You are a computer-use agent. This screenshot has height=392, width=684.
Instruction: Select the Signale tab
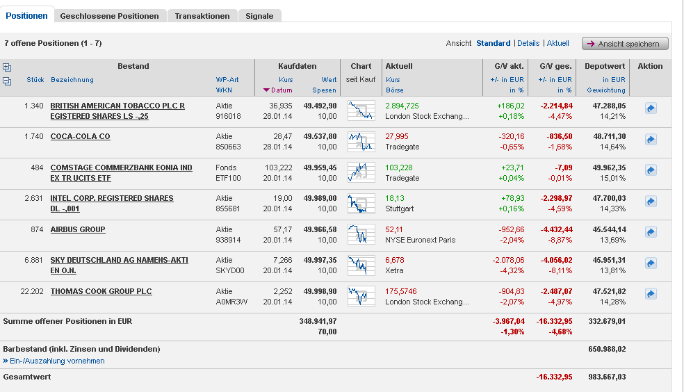(259, 16)
